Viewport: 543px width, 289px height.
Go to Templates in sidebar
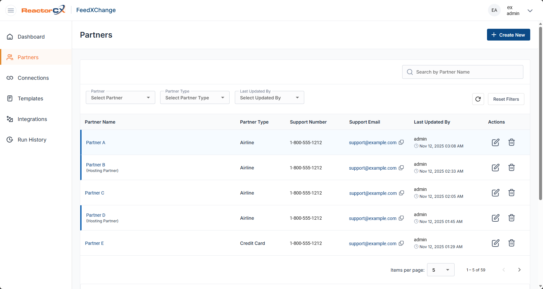tap(30, 98)
